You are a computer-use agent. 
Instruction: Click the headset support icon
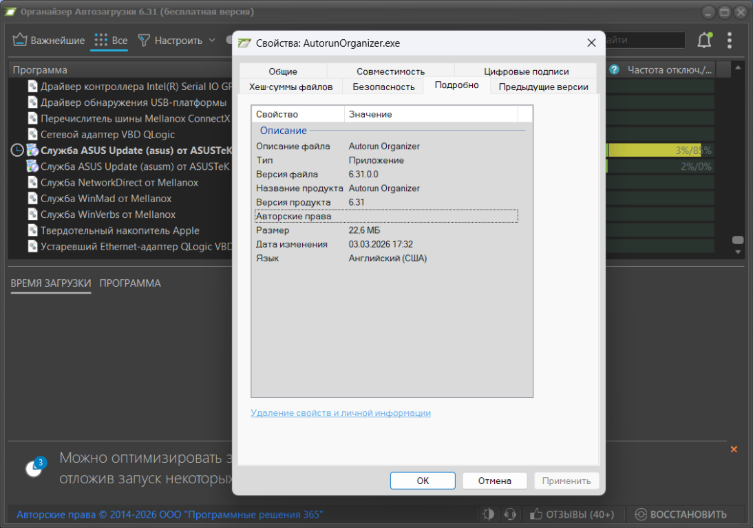pyautogui.click(x=510, y=514)
